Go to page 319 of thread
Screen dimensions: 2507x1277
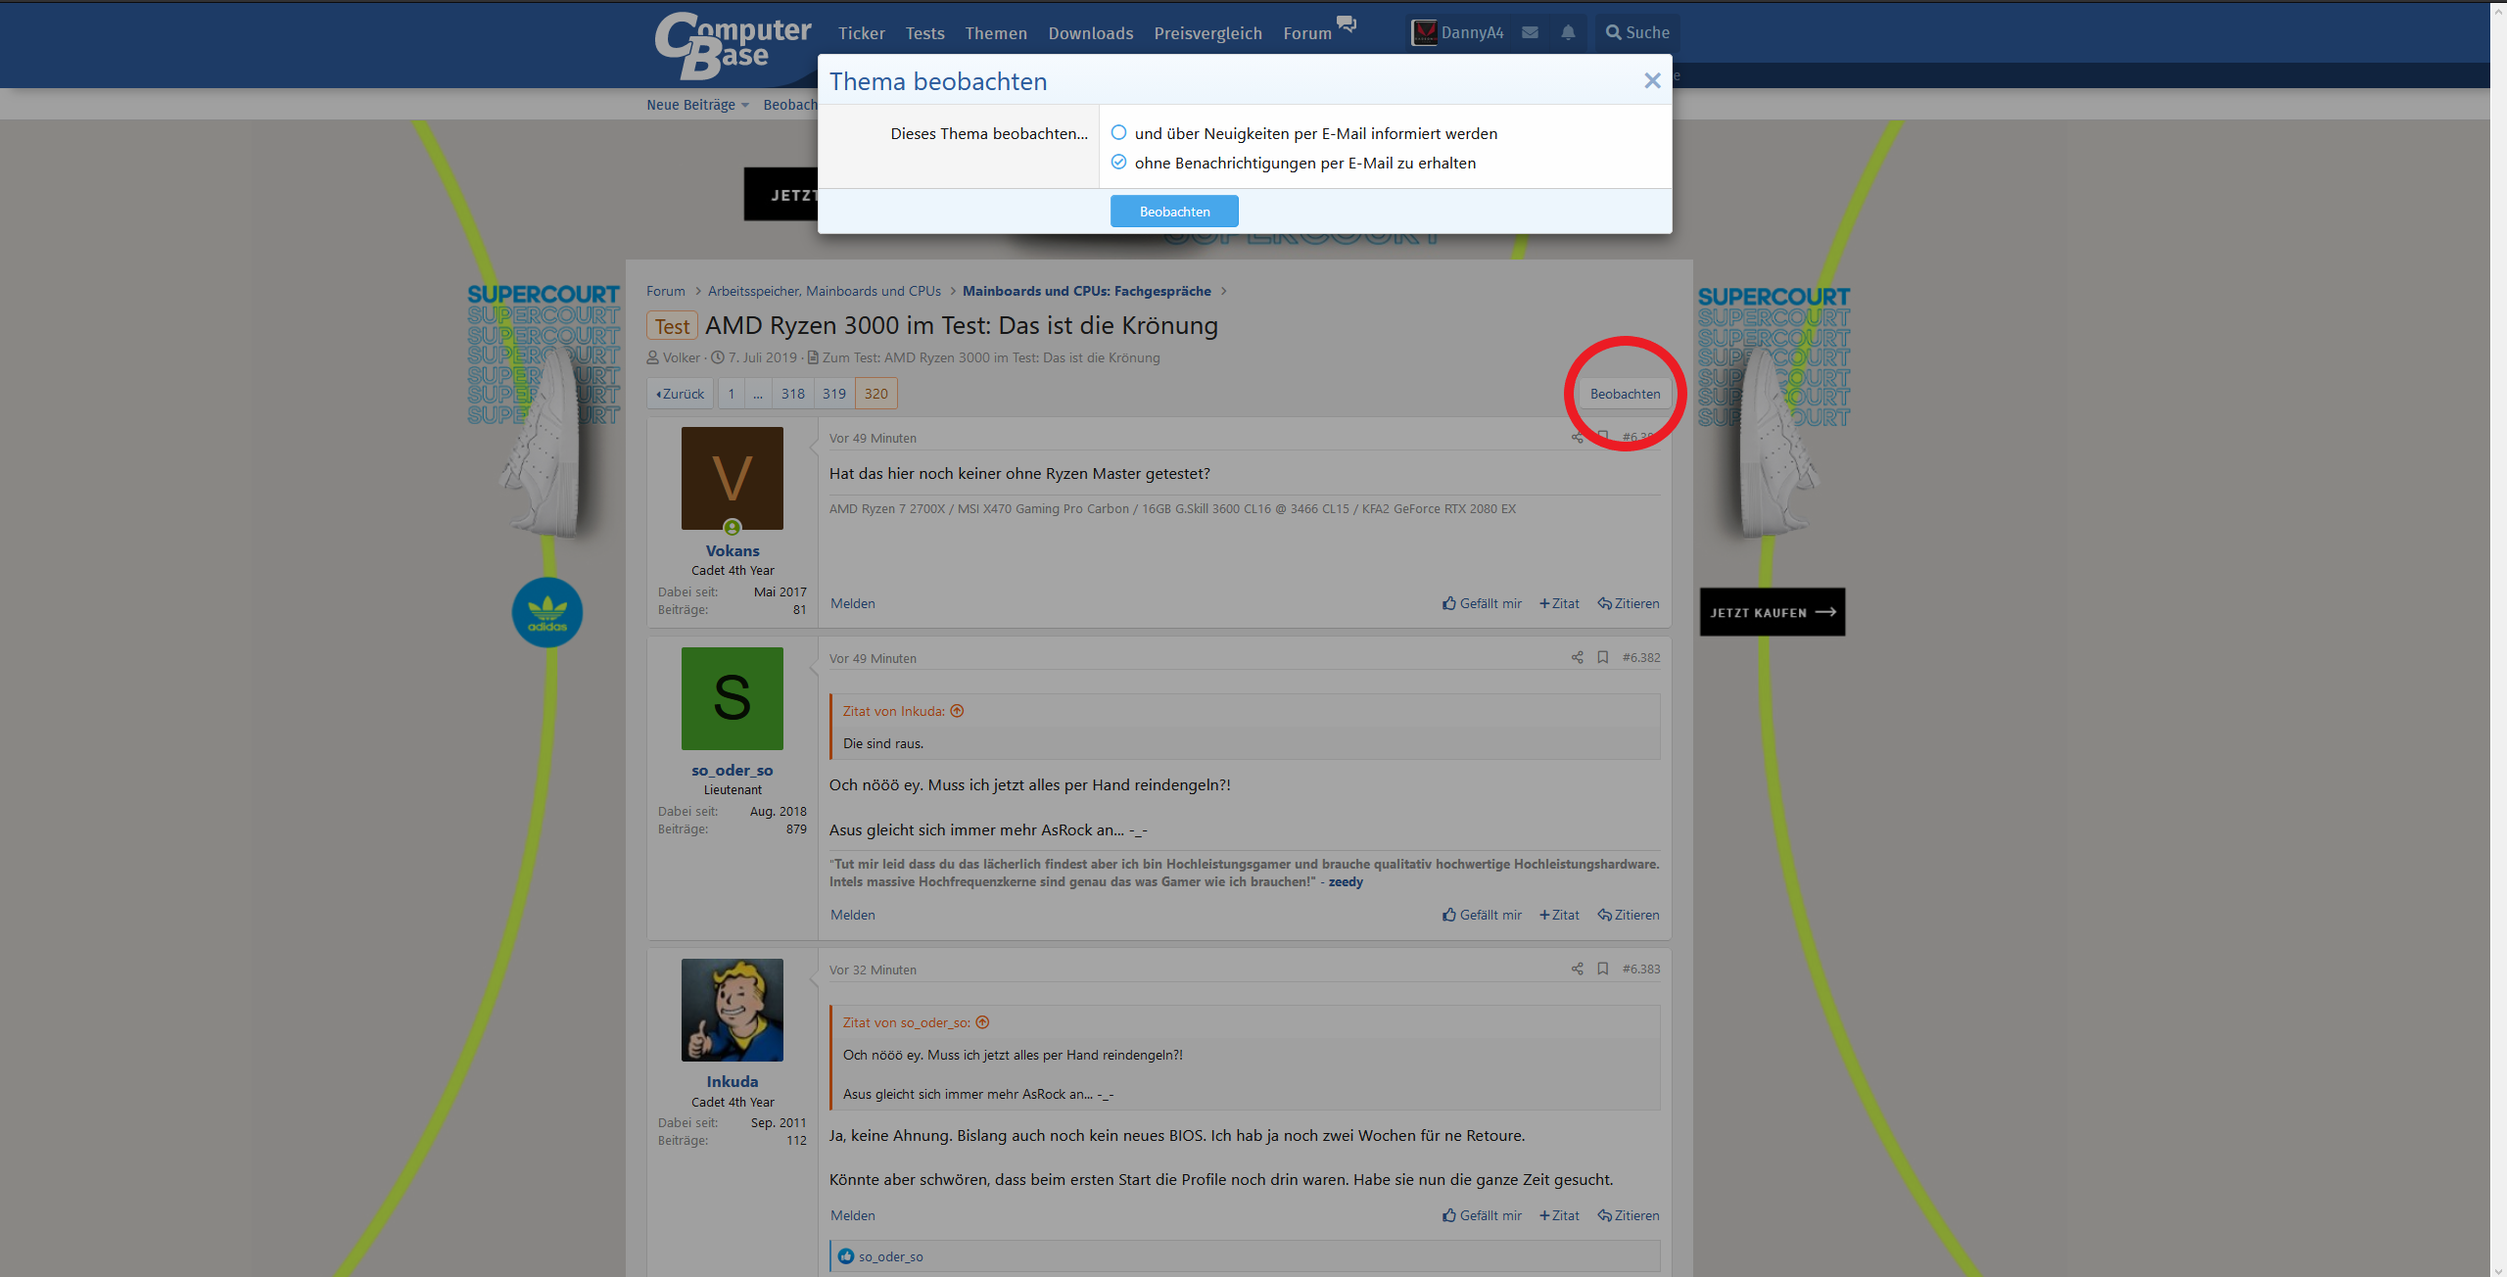[833, 394]
